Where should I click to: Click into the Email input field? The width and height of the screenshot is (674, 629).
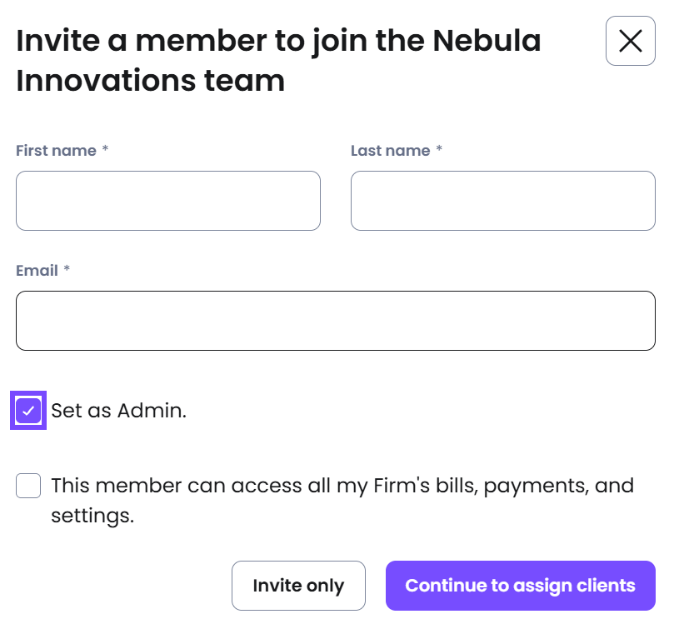pyautogui.click(x=336, y=321)
